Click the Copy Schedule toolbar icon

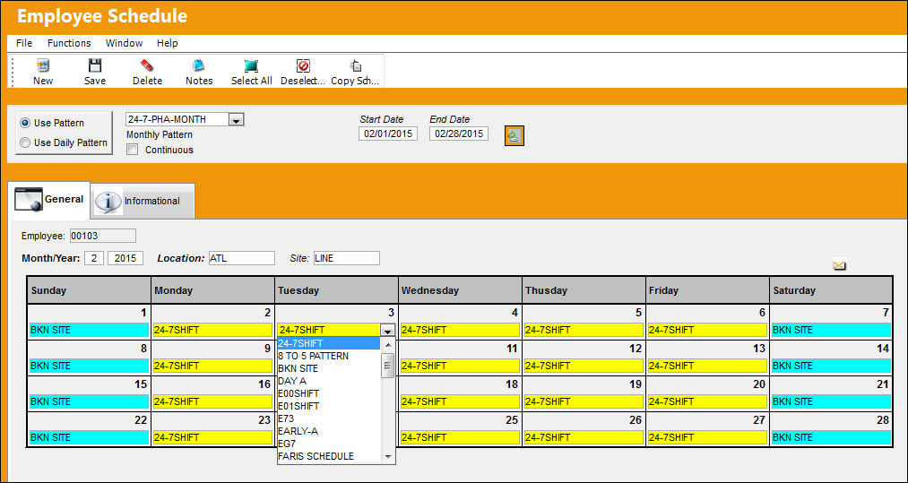pos(355,65)
